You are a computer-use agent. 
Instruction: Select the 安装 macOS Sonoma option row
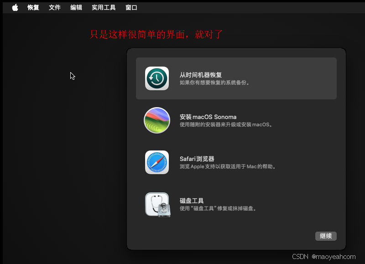236,120
